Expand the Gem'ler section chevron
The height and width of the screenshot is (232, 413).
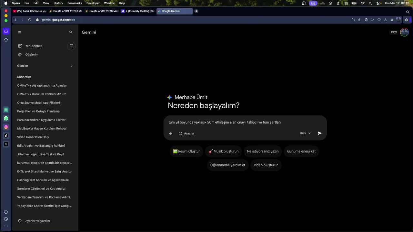[x=72, y=66]
